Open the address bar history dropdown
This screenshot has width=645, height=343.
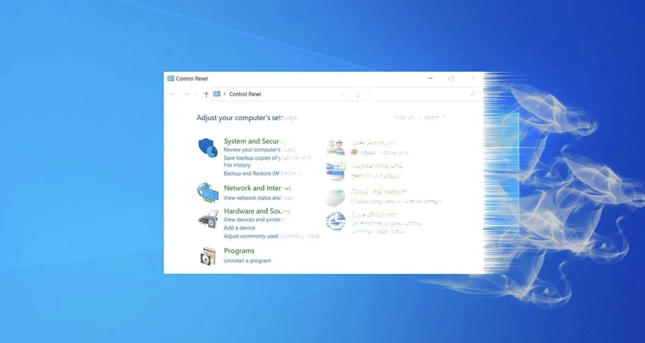tap(343, 94)
